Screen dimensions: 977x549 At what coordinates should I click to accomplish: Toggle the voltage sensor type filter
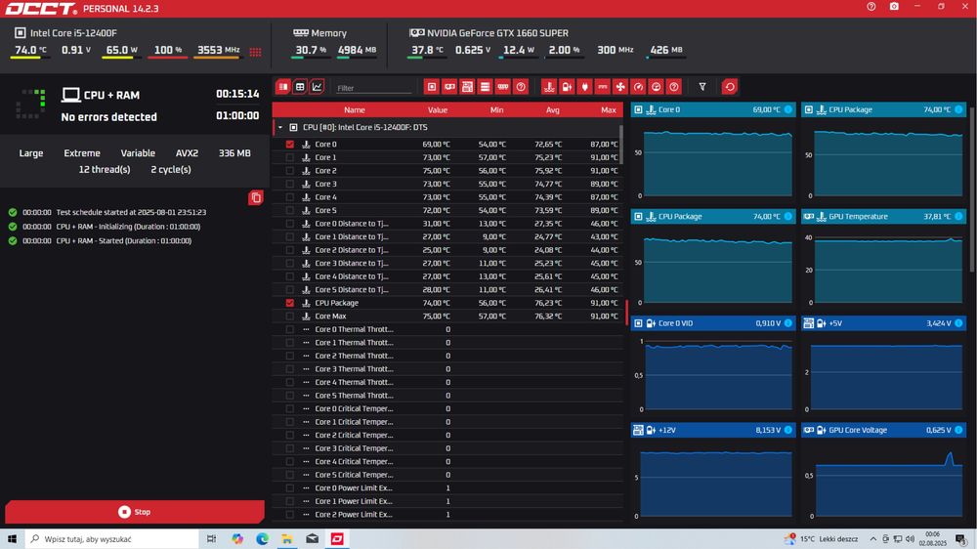click(567, 87)
